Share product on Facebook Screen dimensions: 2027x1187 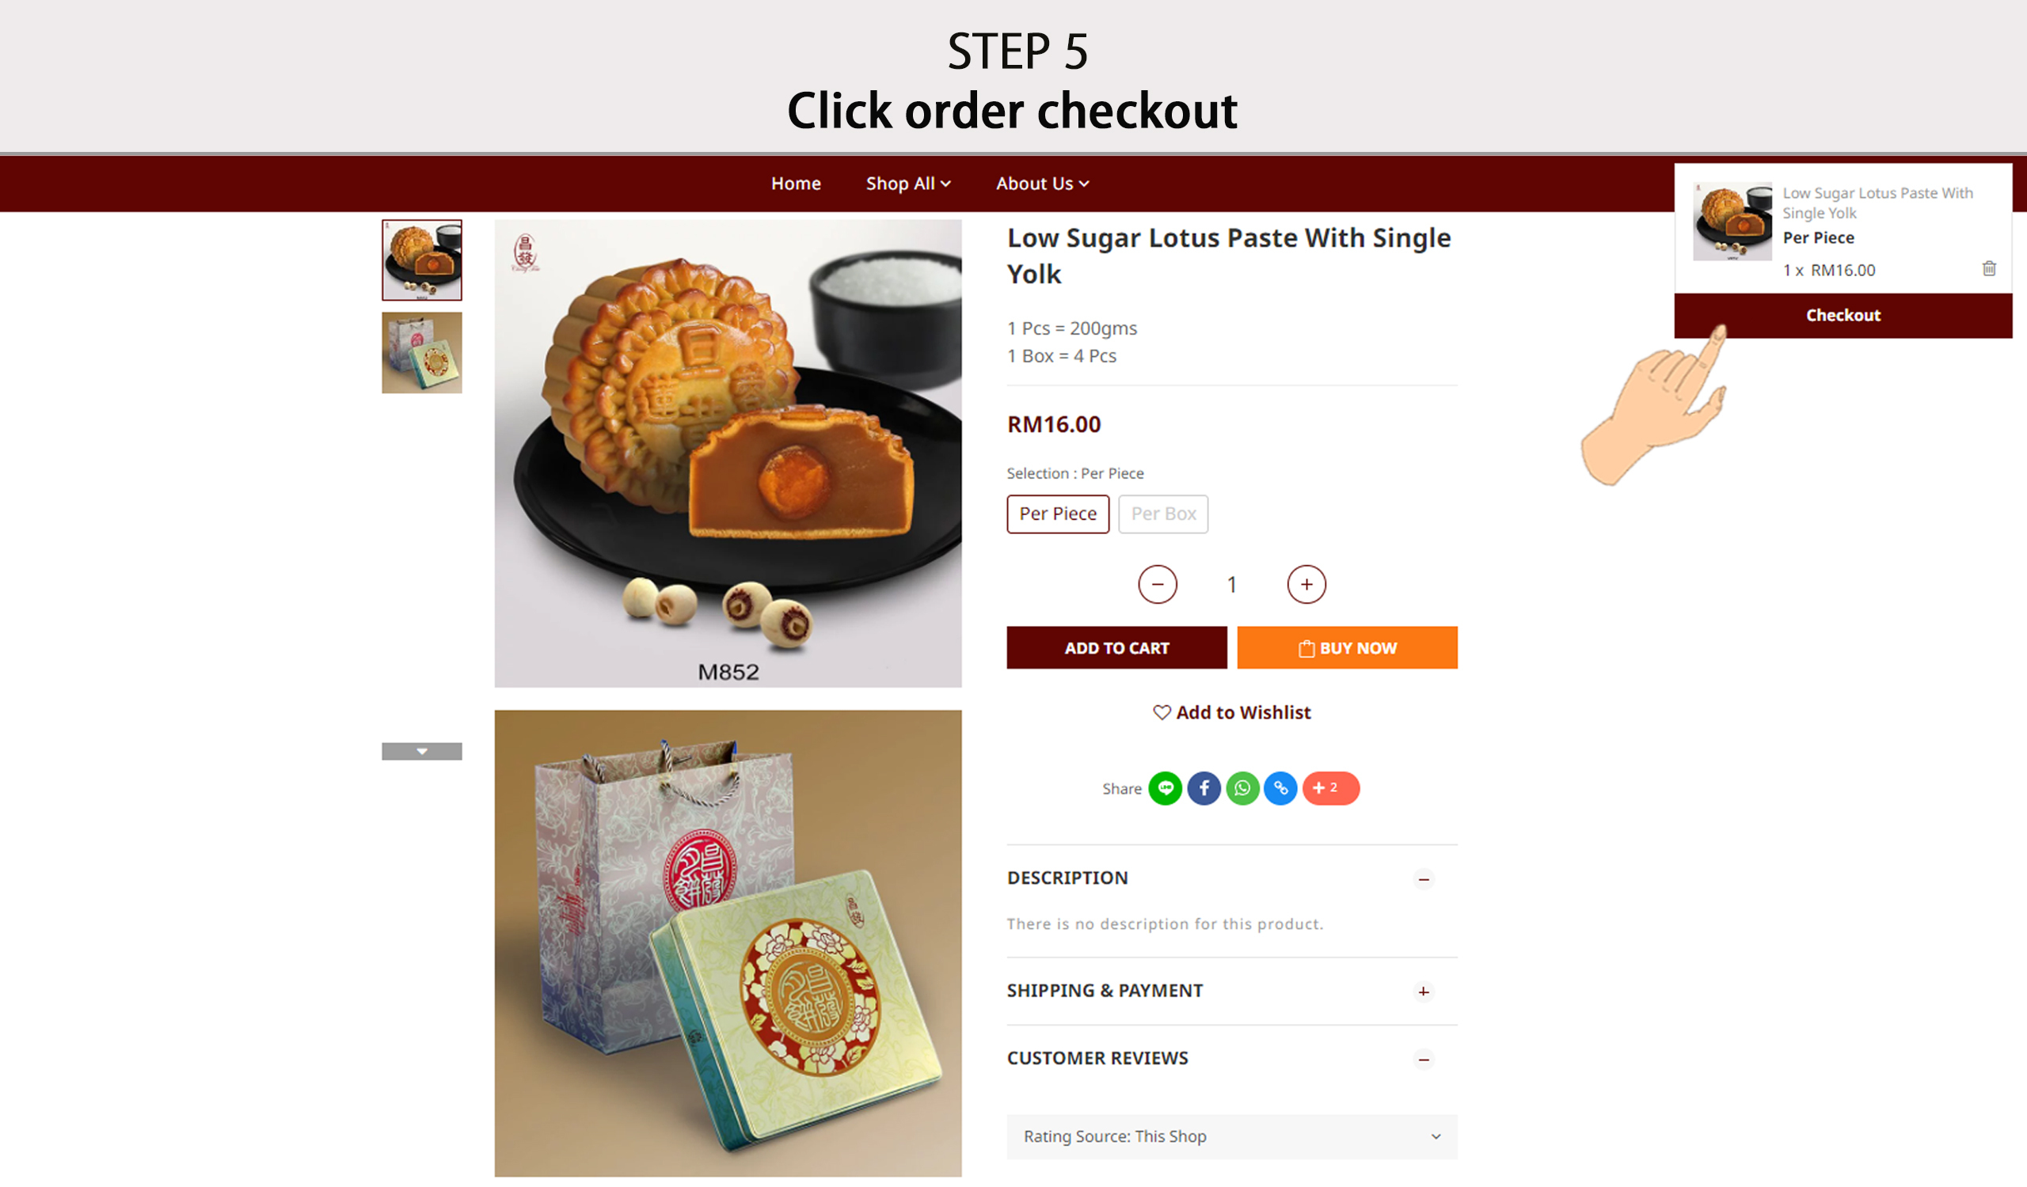point(1204,788)
